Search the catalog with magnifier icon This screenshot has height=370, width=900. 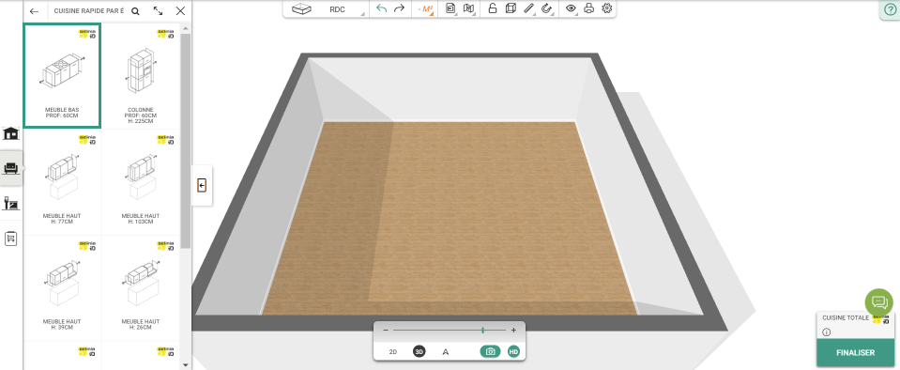click(x=135, y=11)
